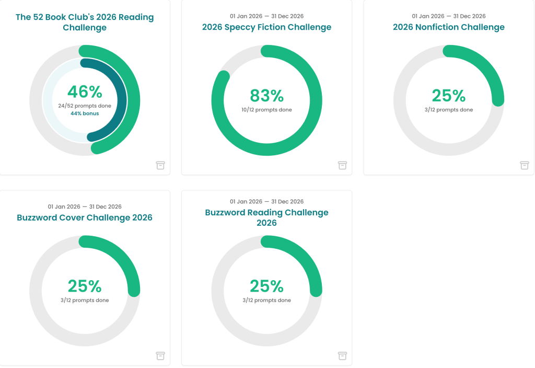The height and width of the screenshot is (368, 535).
Task: Archive the 52 Book Club's 2026 Reading Challenge
Action: [160, 165]
